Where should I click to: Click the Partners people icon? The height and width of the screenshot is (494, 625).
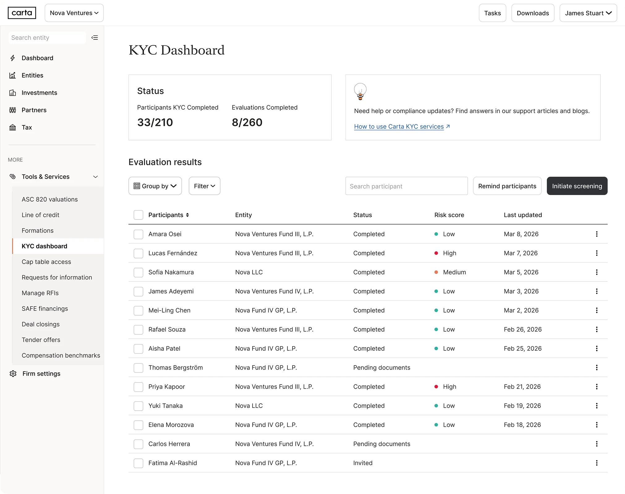coord(13,110)
